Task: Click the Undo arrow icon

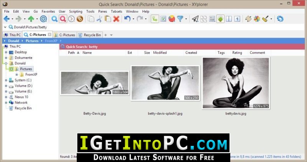Action: coord(127,19)
